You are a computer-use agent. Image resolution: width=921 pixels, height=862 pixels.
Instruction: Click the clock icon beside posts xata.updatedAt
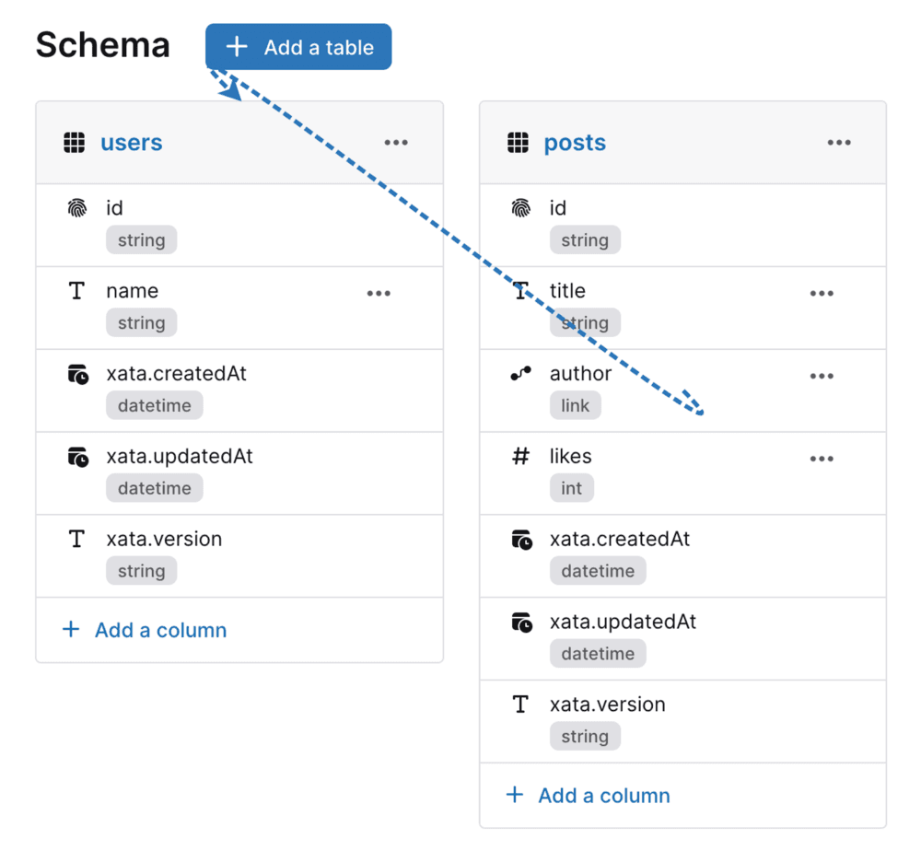pyautogui.click(x=521, y=622)
